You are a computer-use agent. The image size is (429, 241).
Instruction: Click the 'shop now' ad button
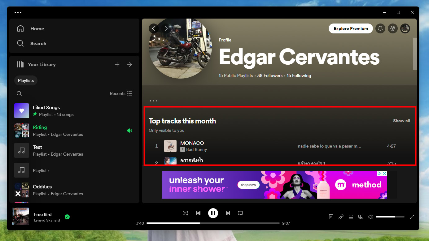tap(248, 185)
